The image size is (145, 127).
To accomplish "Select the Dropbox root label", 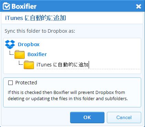I will tap(29, 44).
